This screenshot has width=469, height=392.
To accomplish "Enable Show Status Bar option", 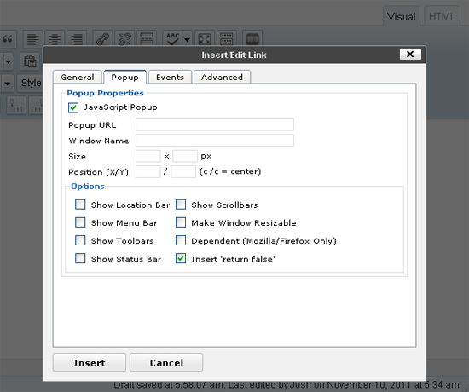I will pos(80,258).
